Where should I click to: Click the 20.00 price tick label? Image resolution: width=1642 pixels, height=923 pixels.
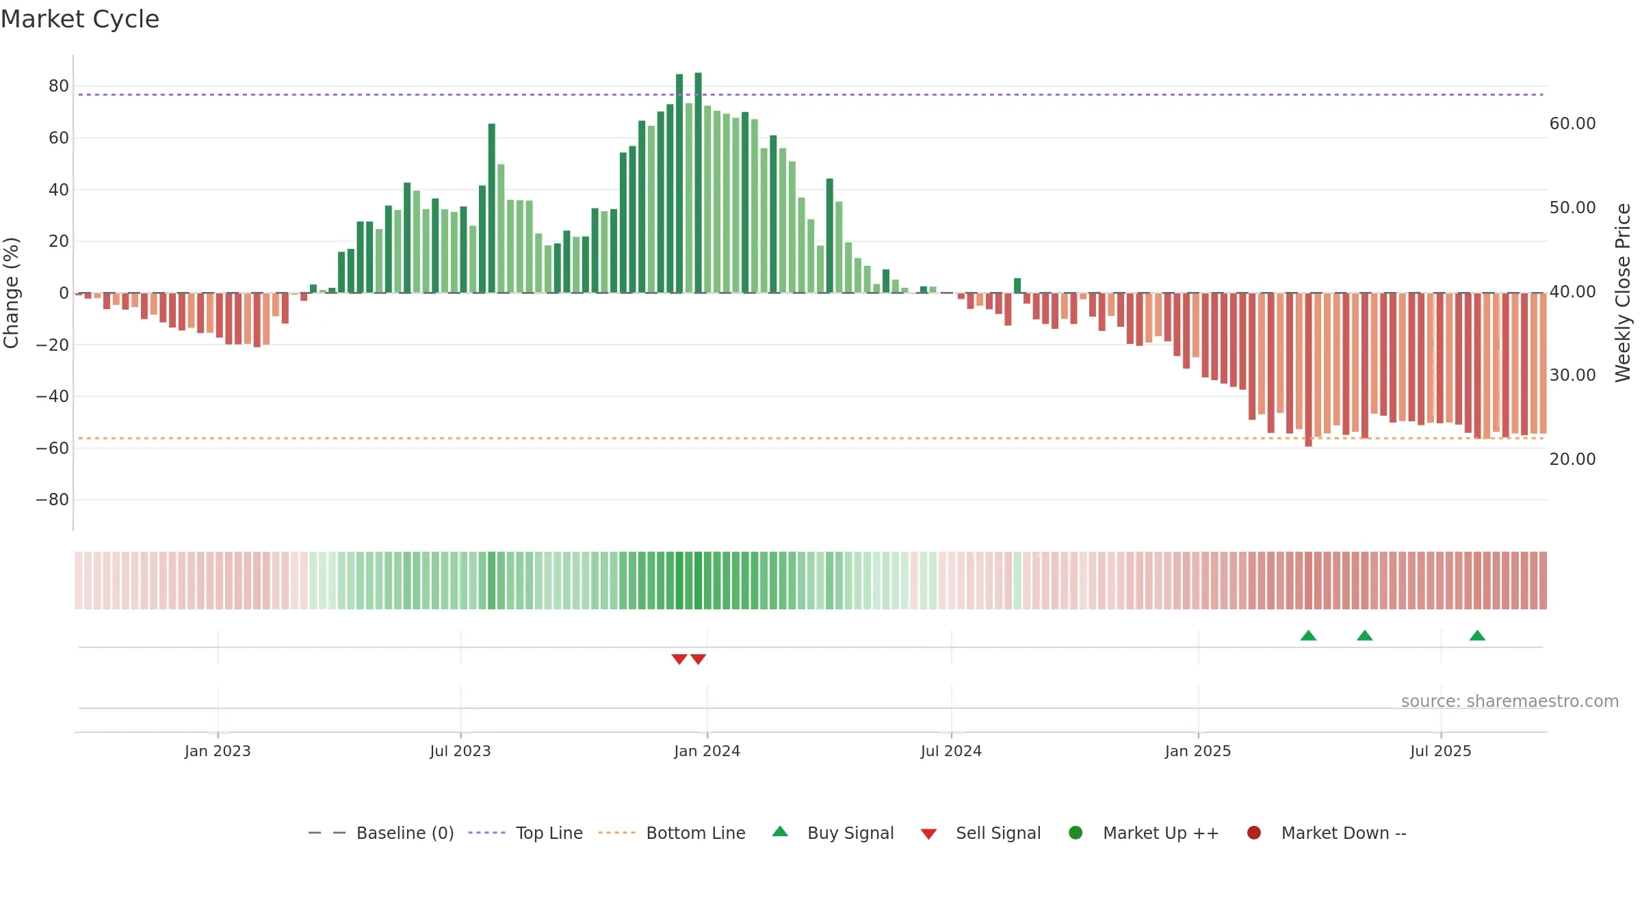tap(1572, 459)
